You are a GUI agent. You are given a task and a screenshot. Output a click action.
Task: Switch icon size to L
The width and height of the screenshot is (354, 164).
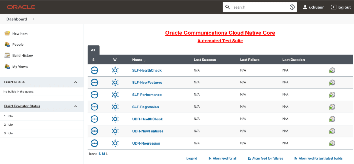[107, 154]
